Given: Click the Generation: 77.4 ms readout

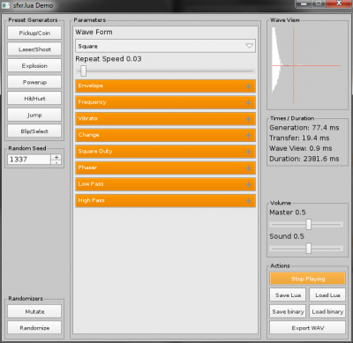Looking at the screenshot, I should pyautogui.click(x=304, y=128).
